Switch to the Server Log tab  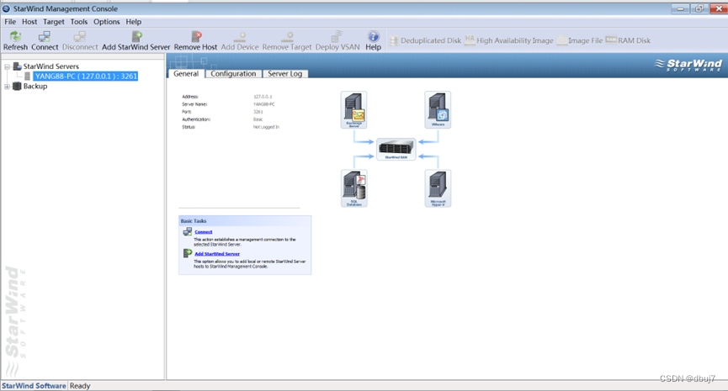[x=285, y=74]
